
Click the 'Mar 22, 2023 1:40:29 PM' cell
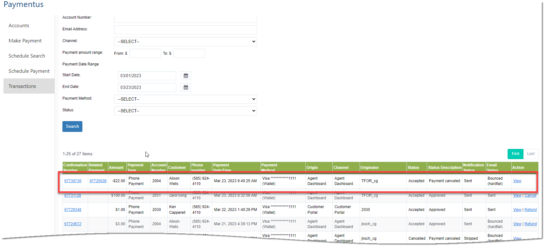click(x=235, y=210)
